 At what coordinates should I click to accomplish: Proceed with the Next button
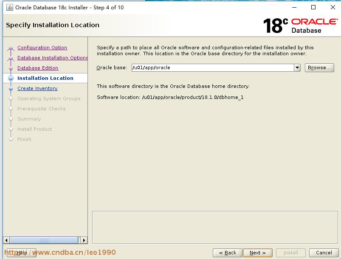tap(257, 253)
